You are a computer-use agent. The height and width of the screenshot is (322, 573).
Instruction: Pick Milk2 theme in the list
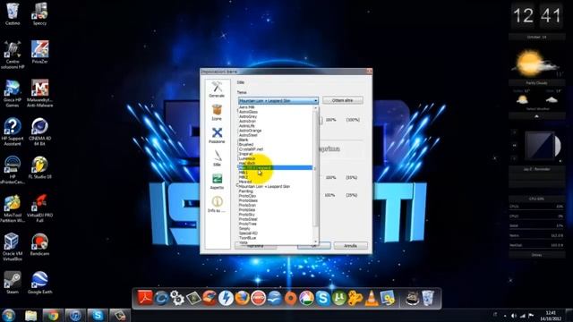click(x=244, y=177)
